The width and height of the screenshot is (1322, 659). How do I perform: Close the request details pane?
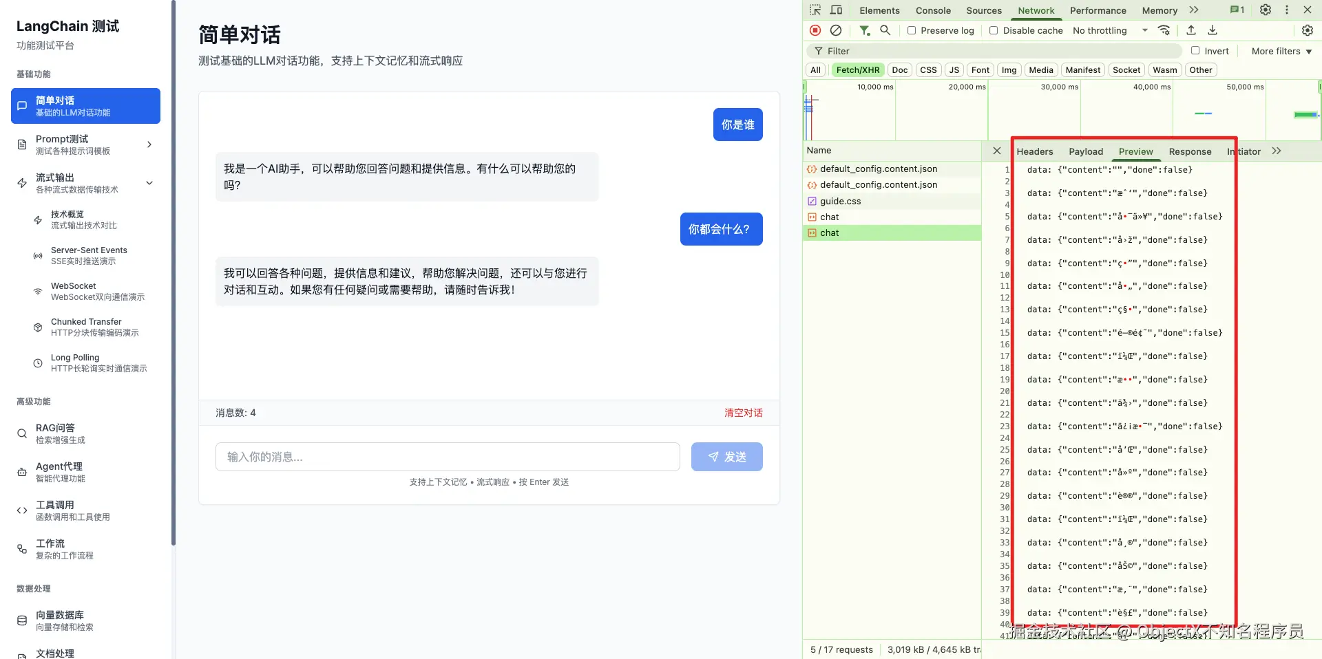997,151
